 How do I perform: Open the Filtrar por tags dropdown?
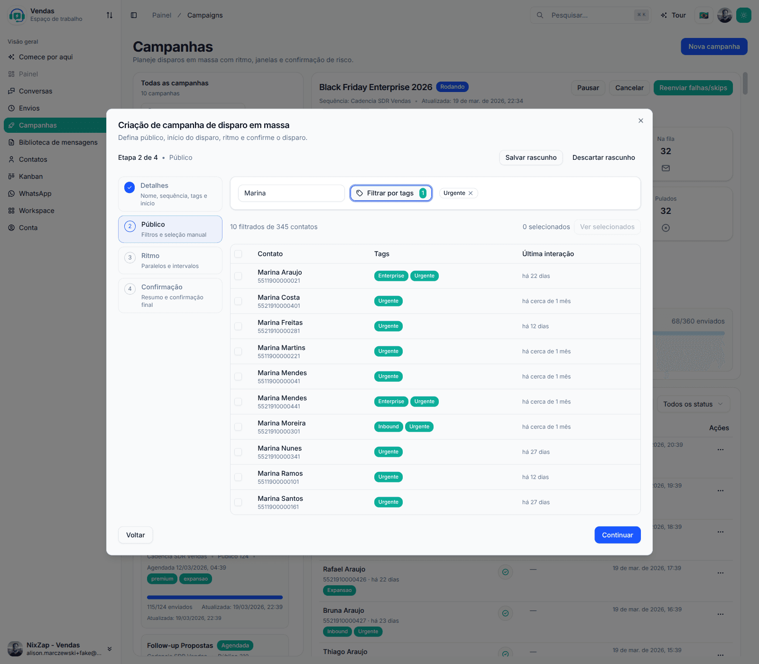(x=391, y=193)
